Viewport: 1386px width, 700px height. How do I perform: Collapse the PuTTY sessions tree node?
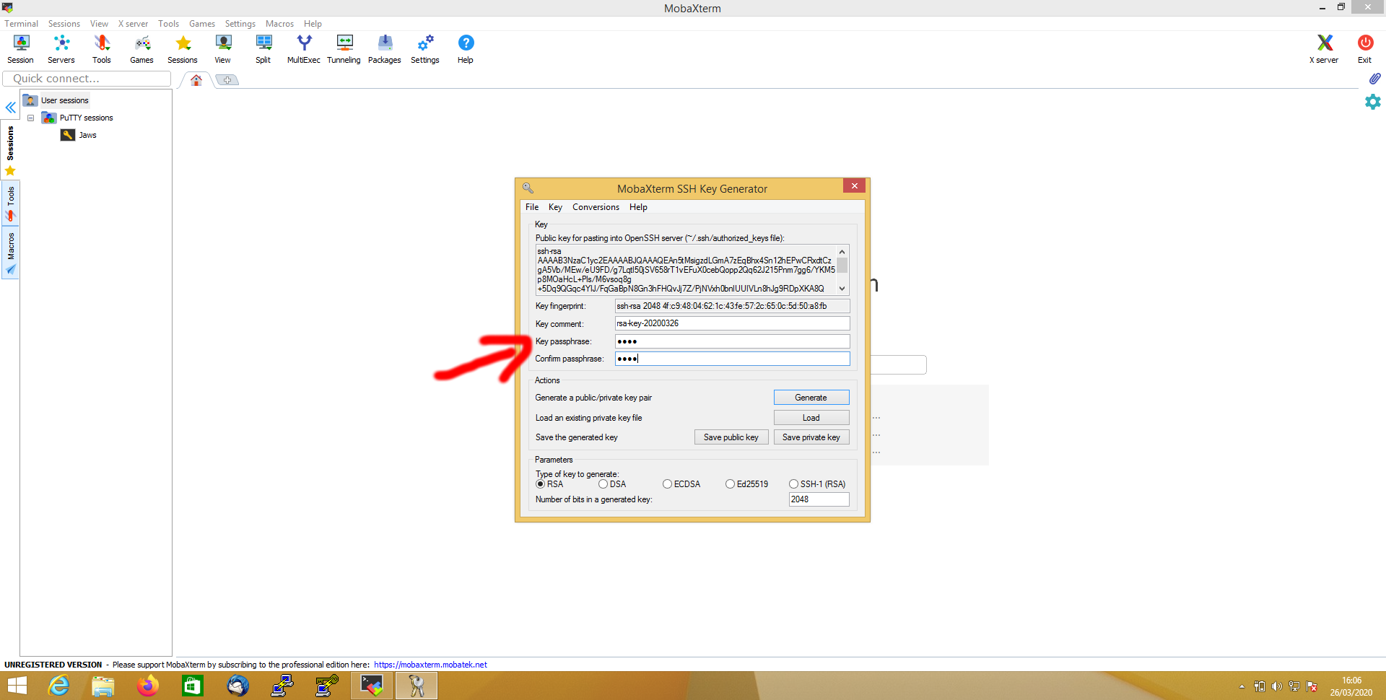click(x=31, y=118)
